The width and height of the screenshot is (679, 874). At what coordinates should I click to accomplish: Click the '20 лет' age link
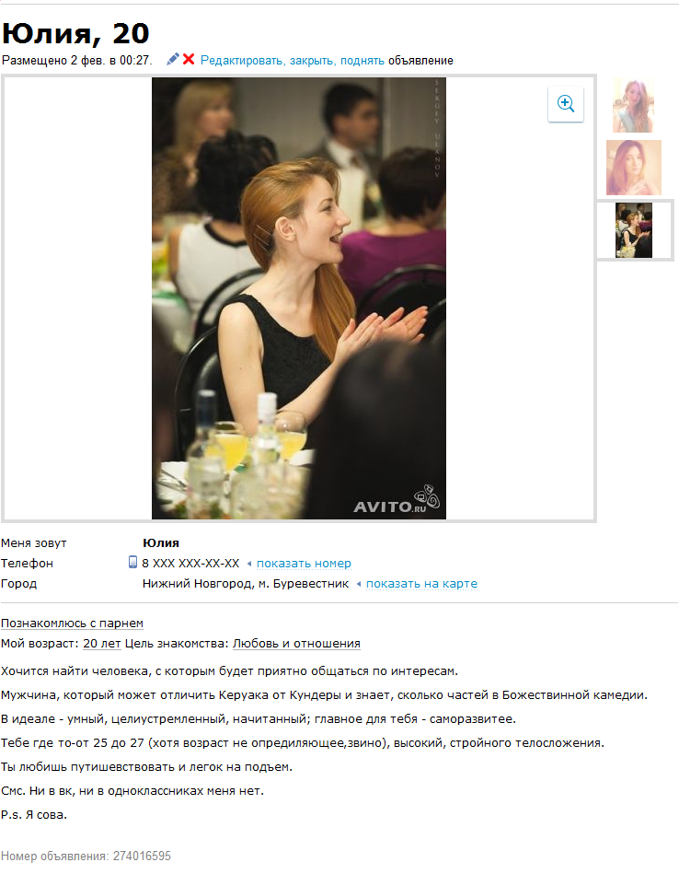[102, 643]
